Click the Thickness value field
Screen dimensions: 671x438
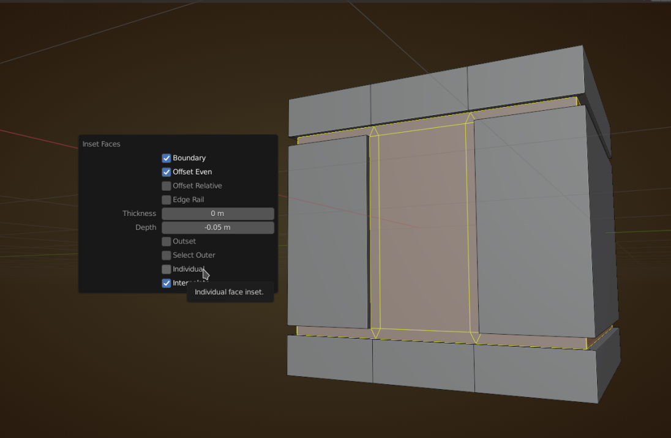(218, 213)
